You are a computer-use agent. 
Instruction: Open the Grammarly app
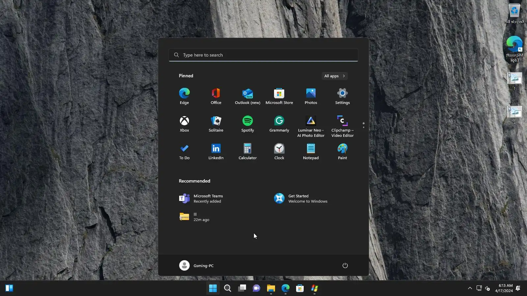pos(279,124)
